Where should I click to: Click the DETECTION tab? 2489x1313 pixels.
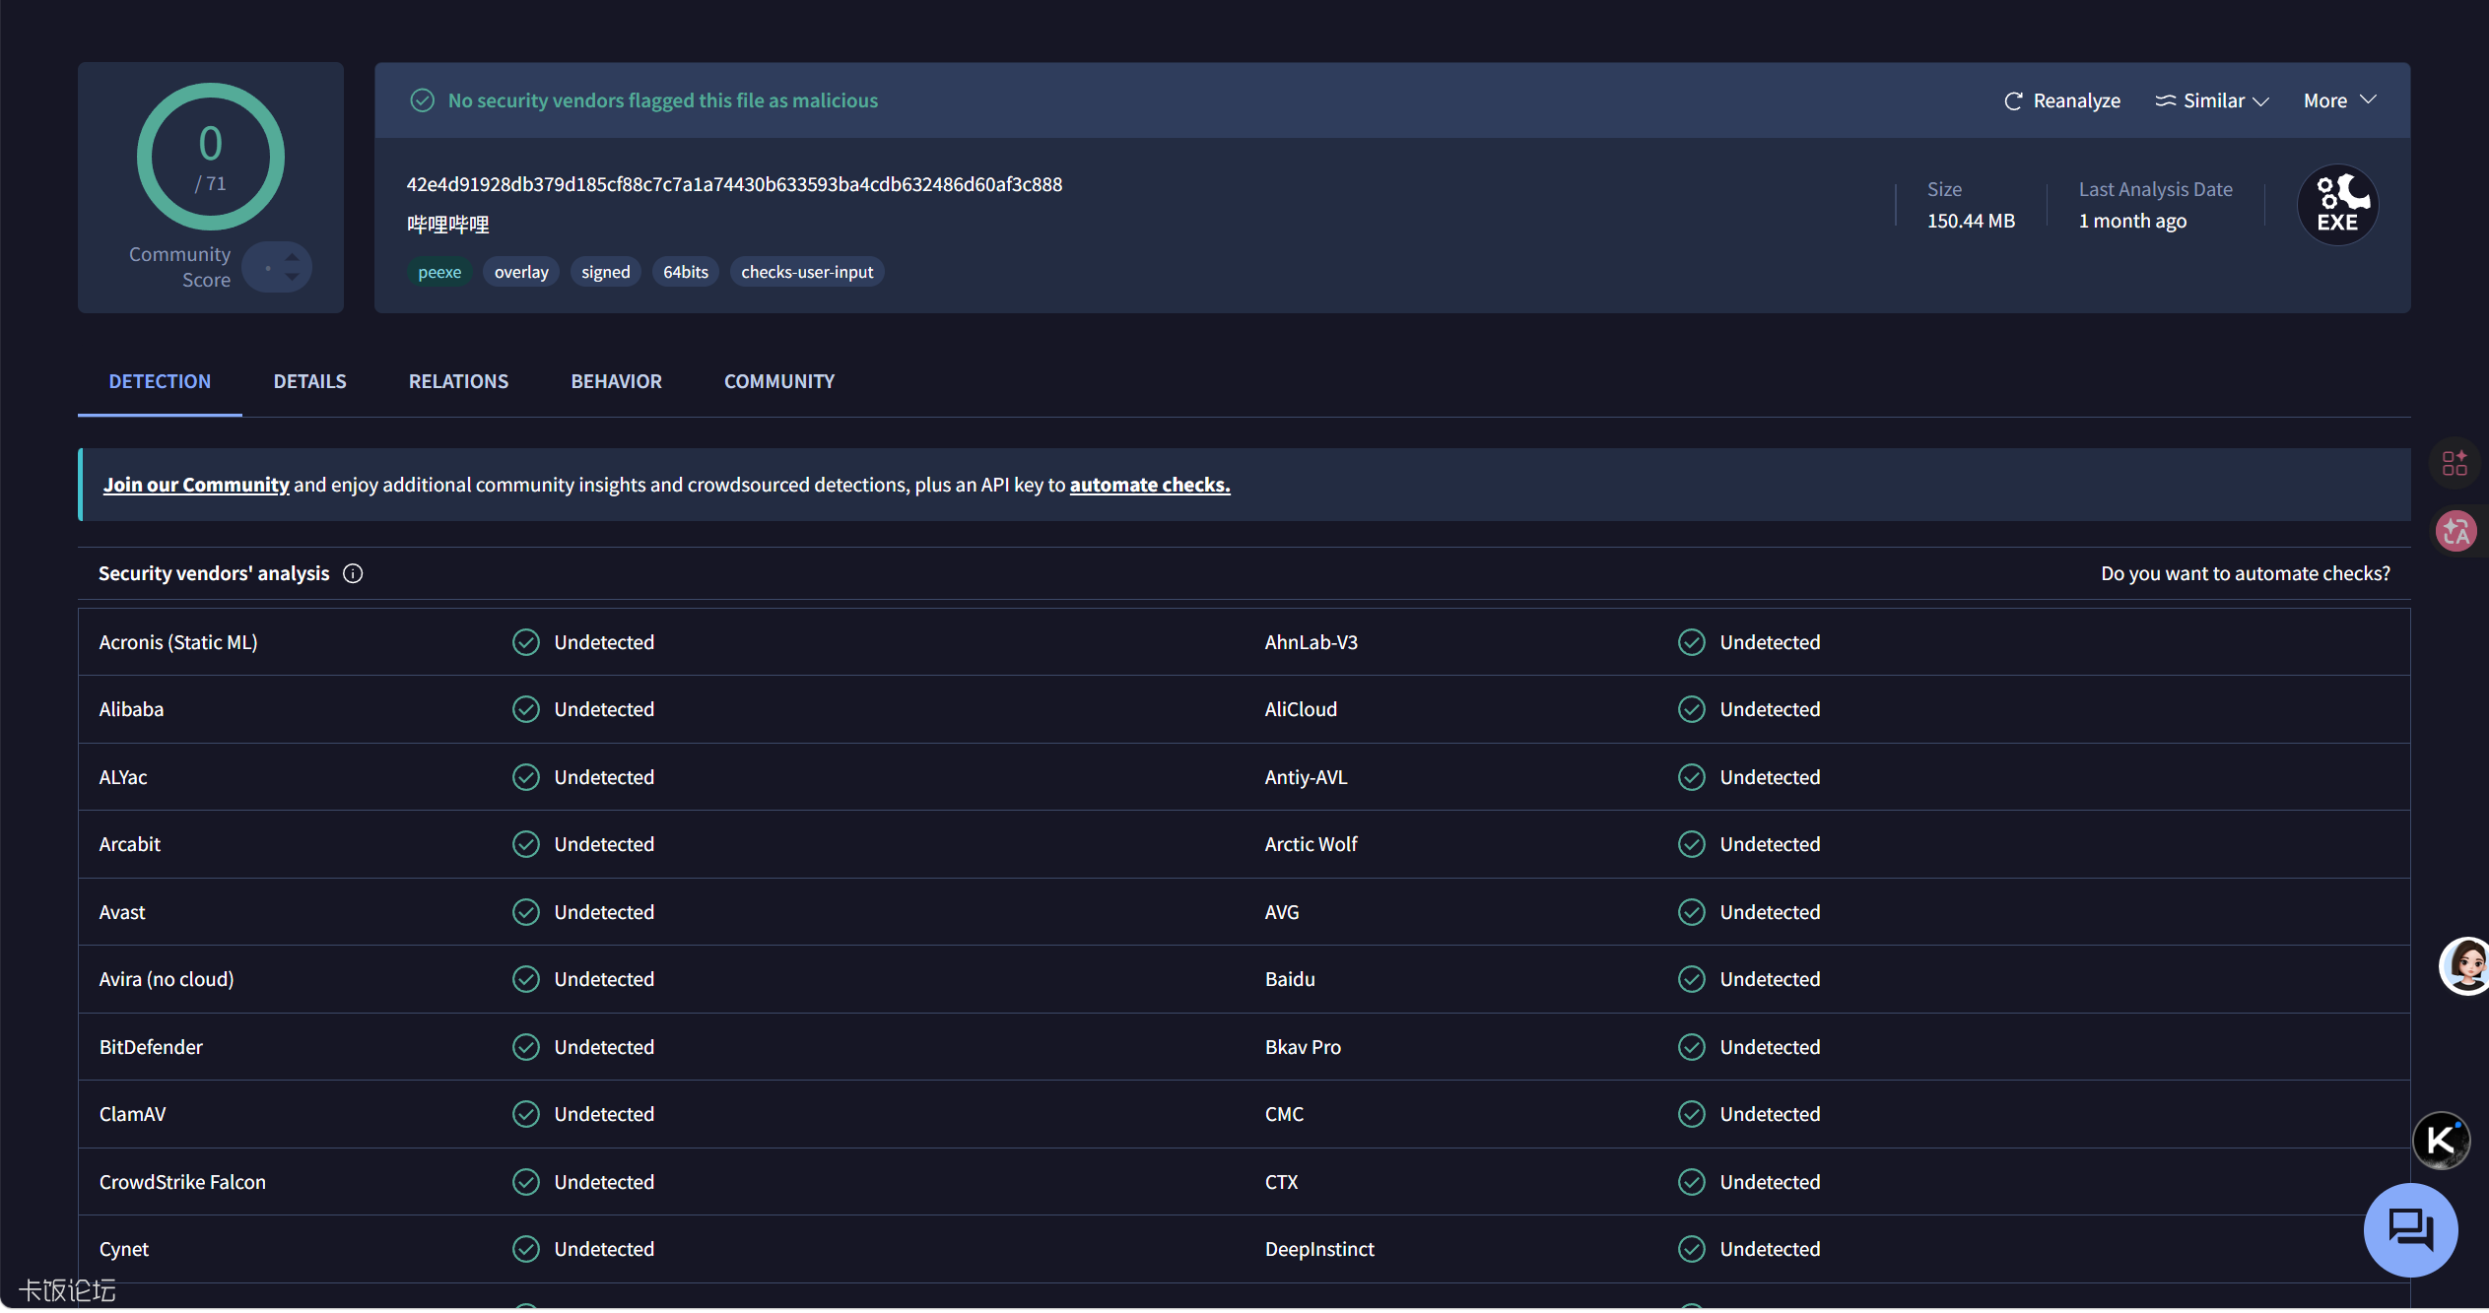160,381
